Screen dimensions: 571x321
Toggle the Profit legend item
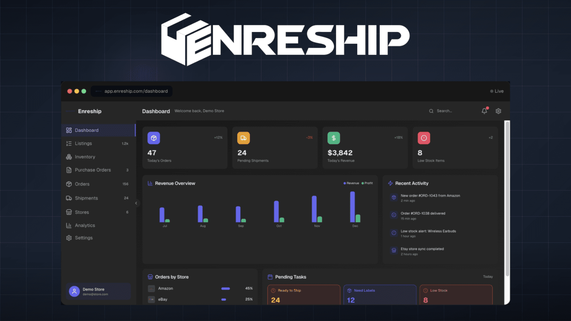coord(367,183)
